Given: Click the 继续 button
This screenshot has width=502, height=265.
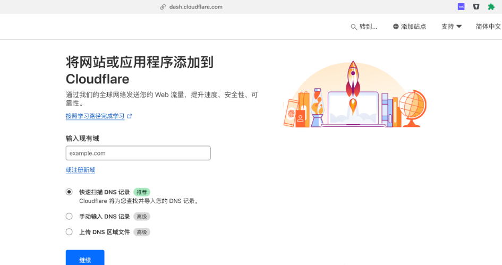Looking at the screenshot, I should pyautogui.click(x=85, y=258).
